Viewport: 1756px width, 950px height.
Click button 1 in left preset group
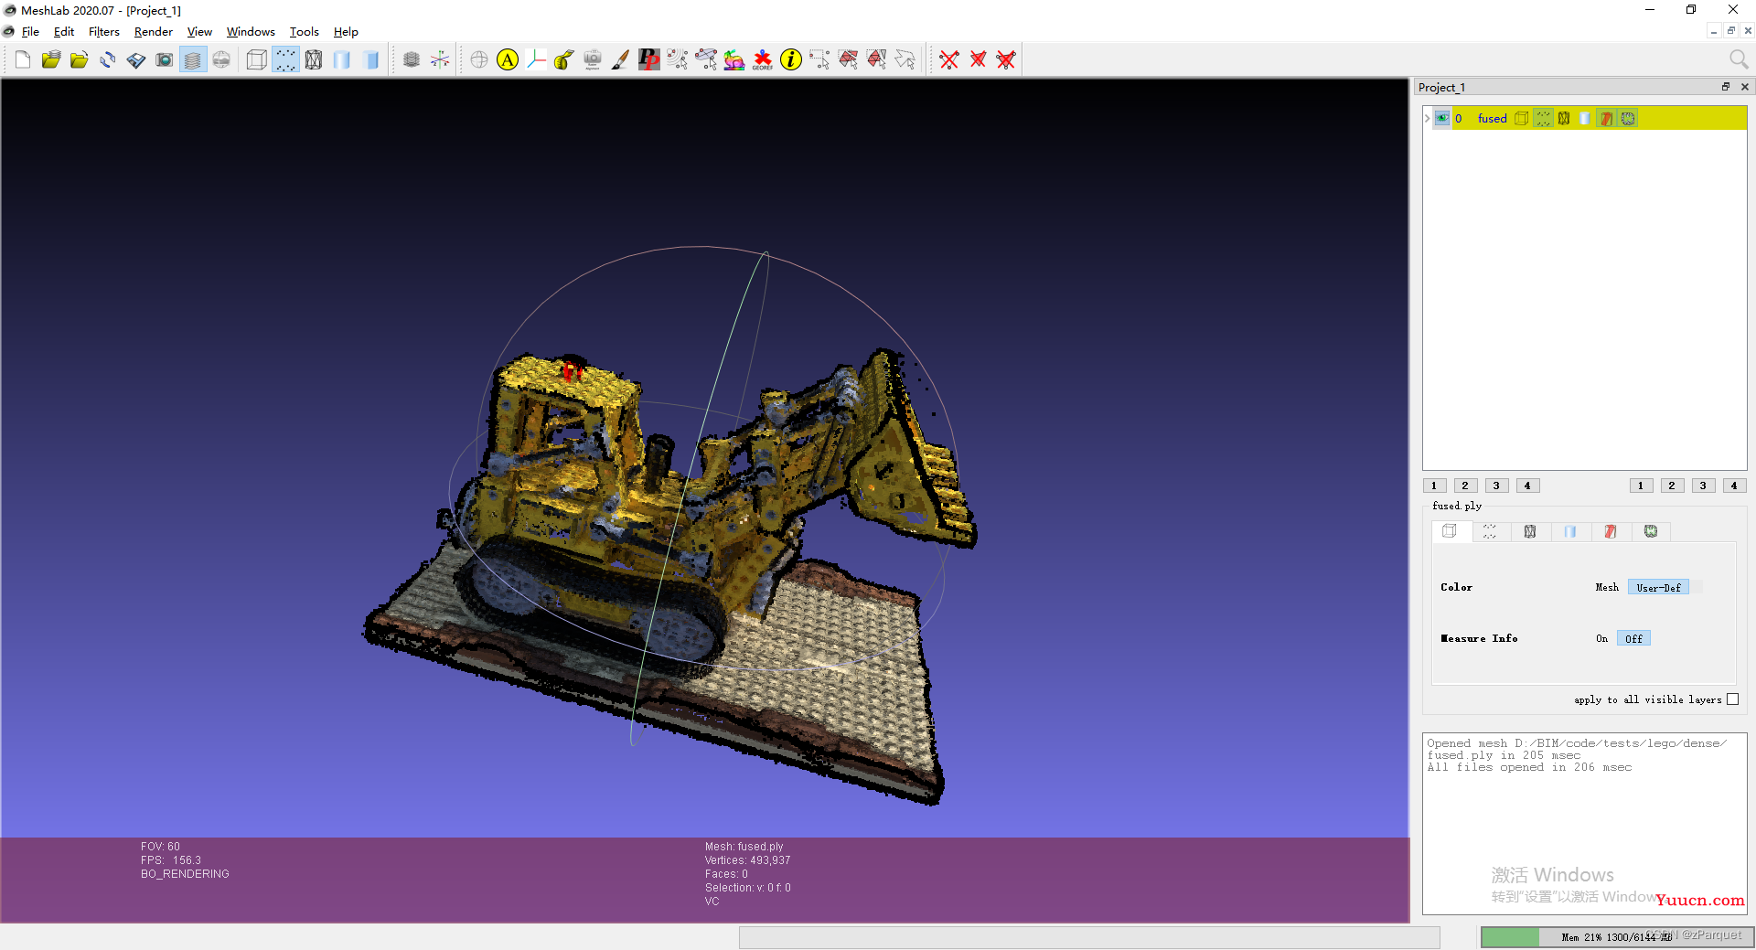point(1435,486)
